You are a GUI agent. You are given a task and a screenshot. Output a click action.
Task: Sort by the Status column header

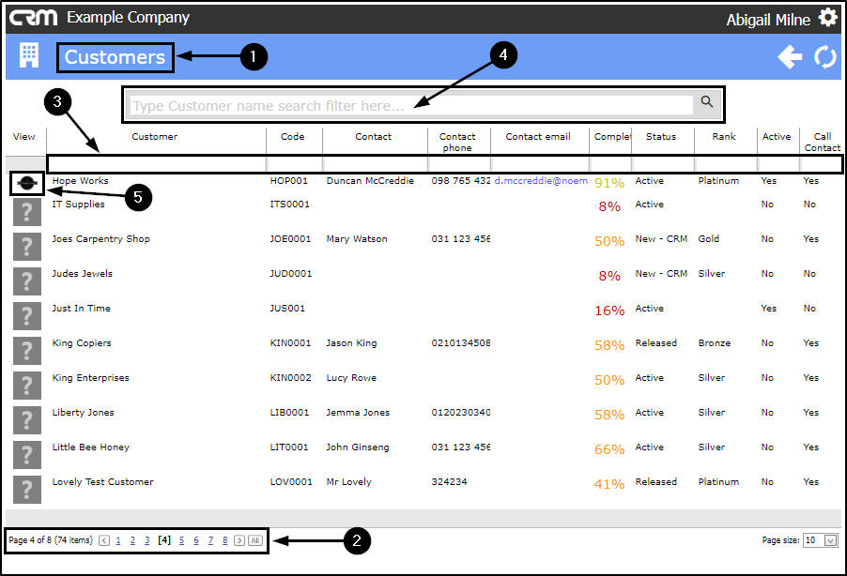pos(661,137)
